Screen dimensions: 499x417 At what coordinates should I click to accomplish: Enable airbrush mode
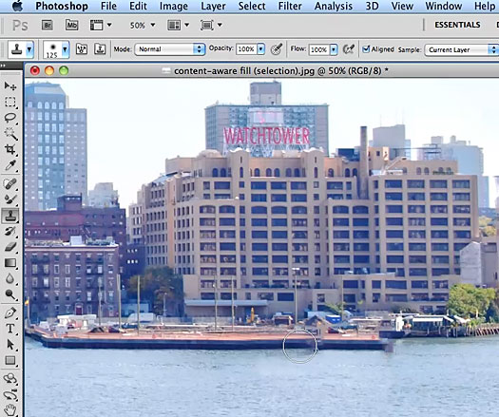349,49
